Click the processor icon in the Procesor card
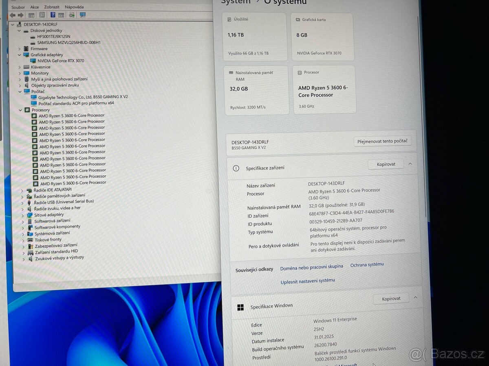This screenshot has width=489, height=366. pyautogui.click(x=300, y=72)
